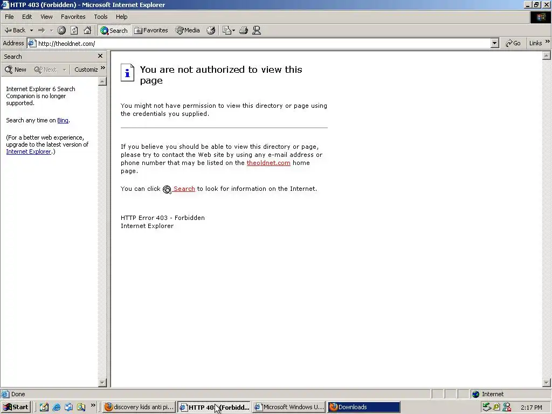Open the Internet Explorer upgrade link
Viewport: 552px width, 414px height.
pyautogui.click(x=29, y=151)
